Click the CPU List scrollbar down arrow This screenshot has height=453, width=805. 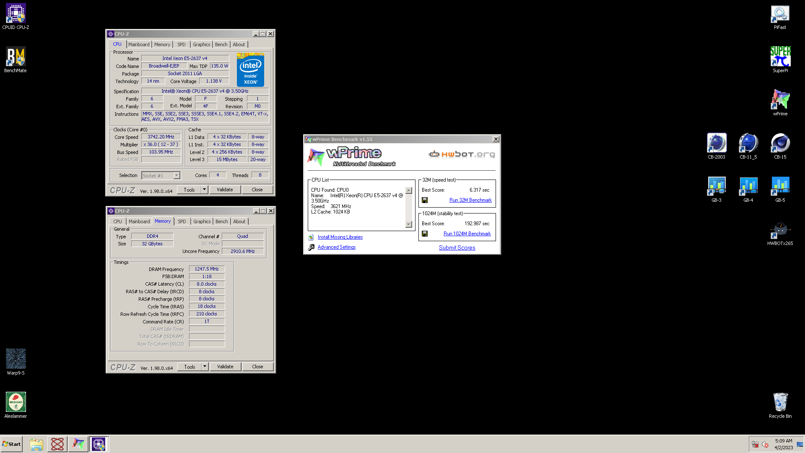[x=409, y=224]
